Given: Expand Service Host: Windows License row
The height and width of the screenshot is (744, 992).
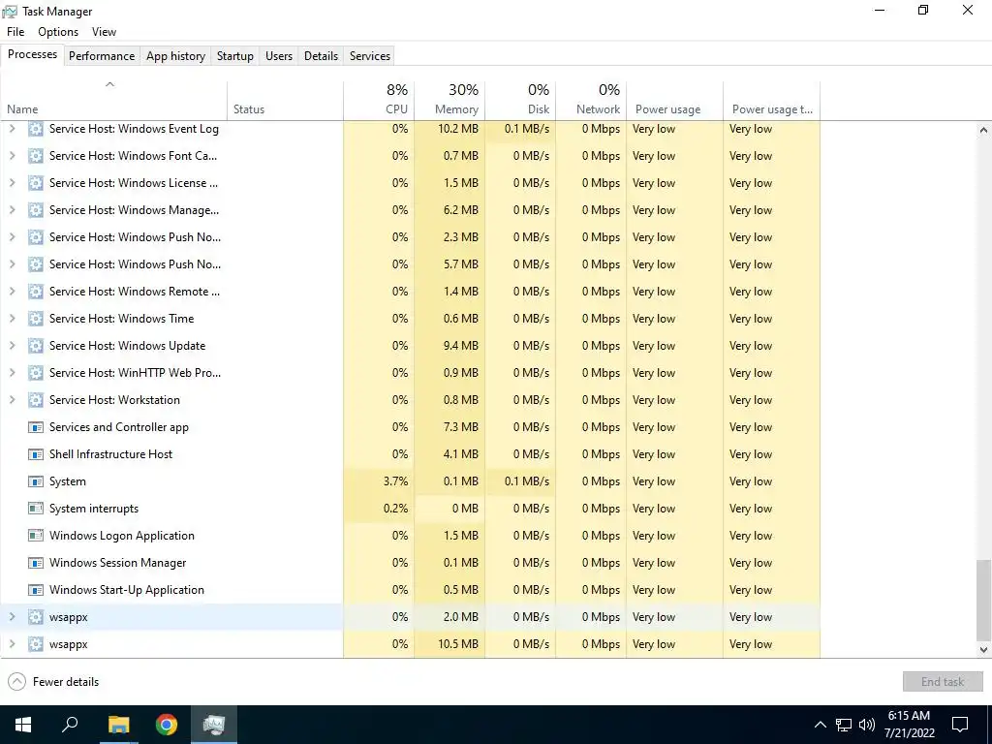Looking at the screenshot, I should pyautogui.click(x=12, y=183).
